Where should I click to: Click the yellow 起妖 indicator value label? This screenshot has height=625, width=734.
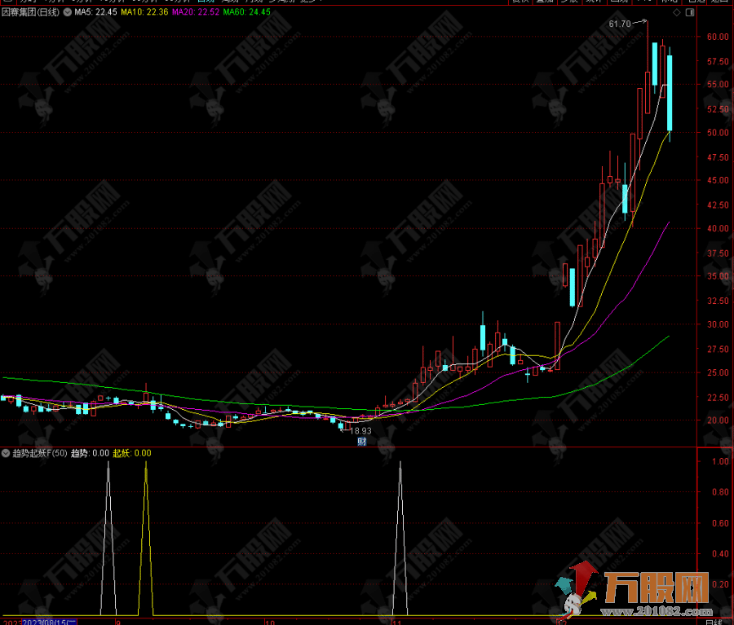131,453
